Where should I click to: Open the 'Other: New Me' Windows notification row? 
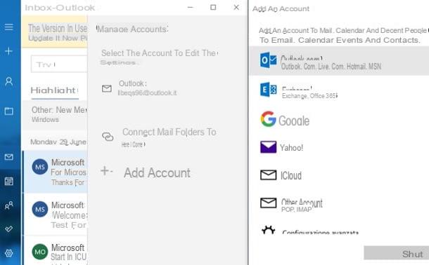point(55,114)
